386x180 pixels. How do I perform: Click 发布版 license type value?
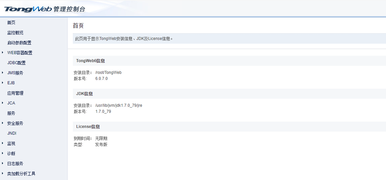tap(101, 144)
